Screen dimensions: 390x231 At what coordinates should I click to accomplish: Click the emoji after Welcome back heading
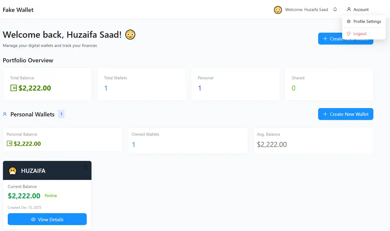point(130,35)
